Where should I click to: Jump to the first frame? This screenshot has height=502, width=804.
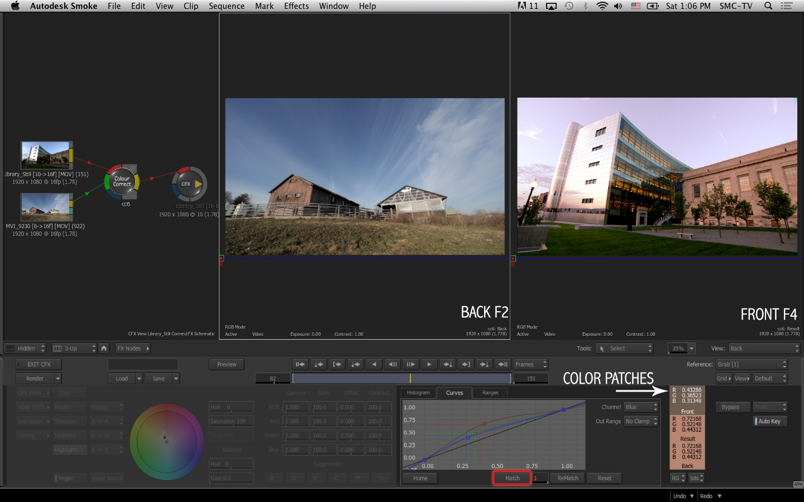(300, 364)
